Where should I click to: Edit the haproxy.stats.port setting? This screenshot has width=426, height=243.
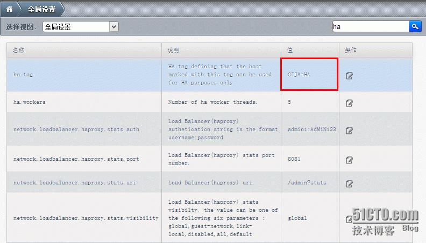(x=349, y=160)
